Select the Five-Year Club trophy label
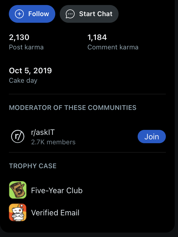This screenshot has height=237, width=178. coord(57,190)
